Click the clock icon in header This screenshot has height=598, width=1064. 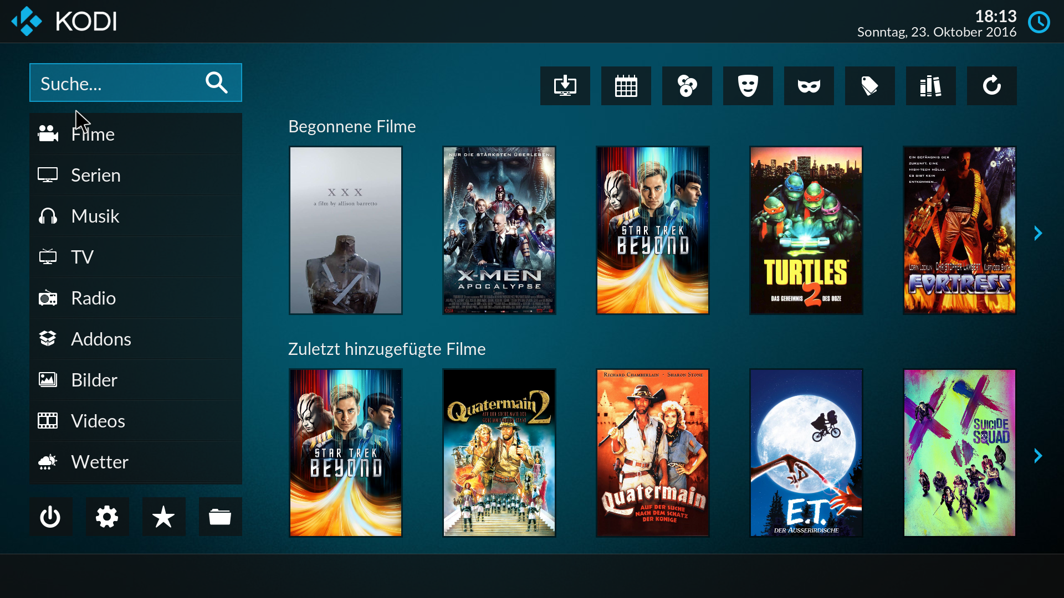(x=1039, y=23)
